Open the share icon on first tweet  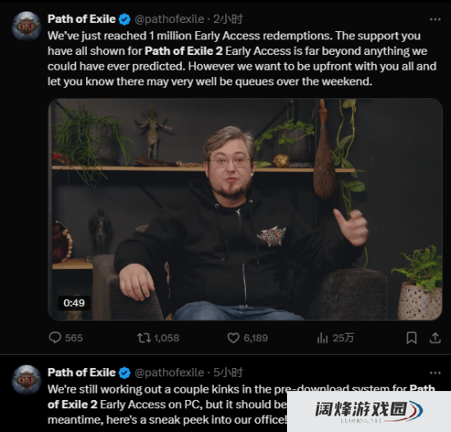pos(435,338)
